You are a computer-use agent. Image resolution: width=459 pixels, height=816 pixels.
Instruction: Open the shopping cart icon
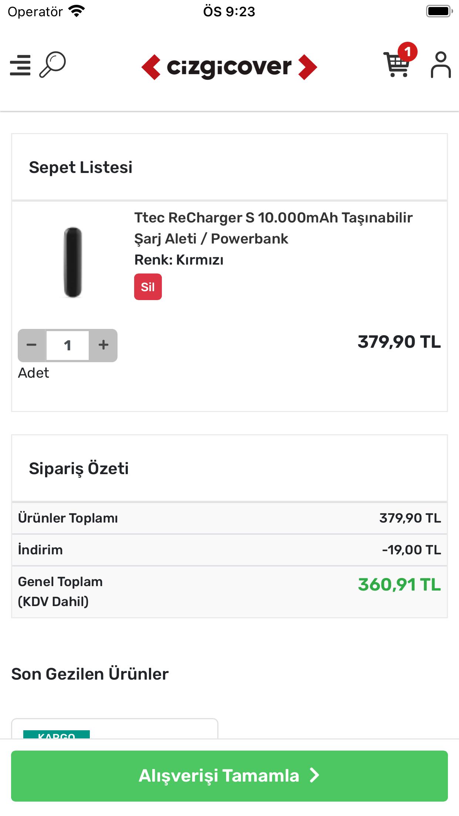coord(397,65)
